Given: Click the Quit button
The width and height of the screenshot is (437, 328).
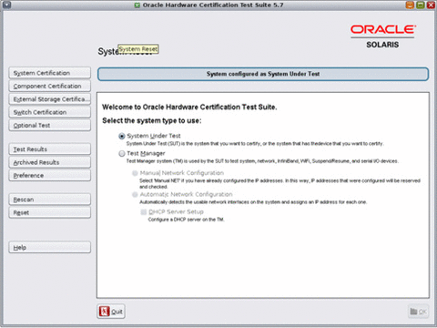Looking at the screenshot, I should [111, 312].
